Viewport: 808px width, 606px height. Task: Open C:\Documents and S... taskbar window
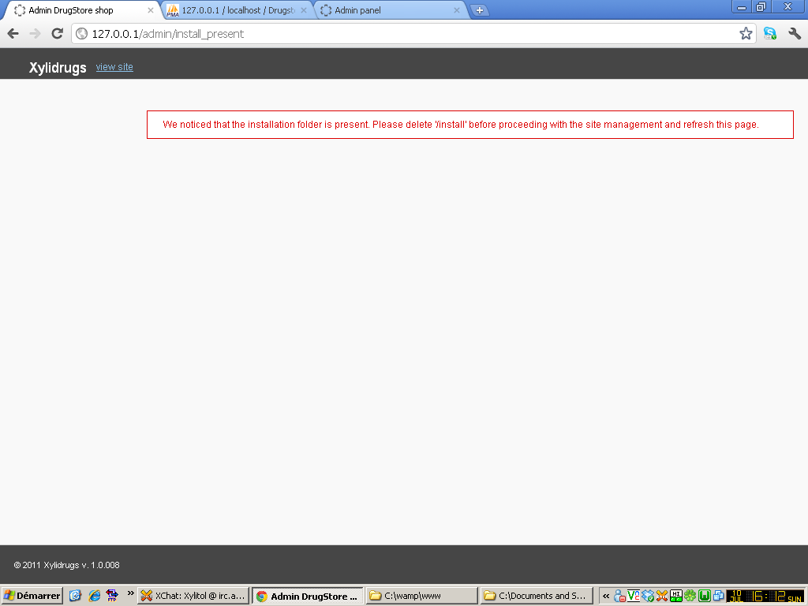click(537, 596)
